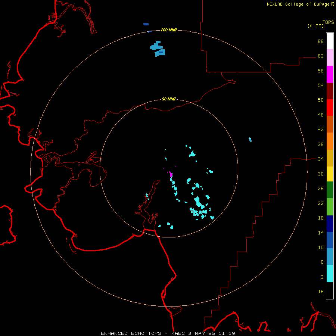The width and height of the screenshot is (336, 336).
Task: Select the 100 NMI range ring label
Action: 169,30
